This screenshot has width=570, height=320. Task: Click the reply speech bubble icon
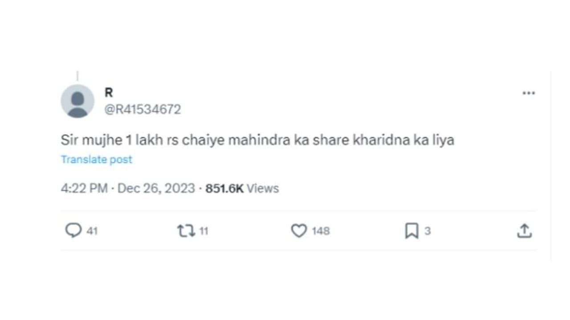73,231
